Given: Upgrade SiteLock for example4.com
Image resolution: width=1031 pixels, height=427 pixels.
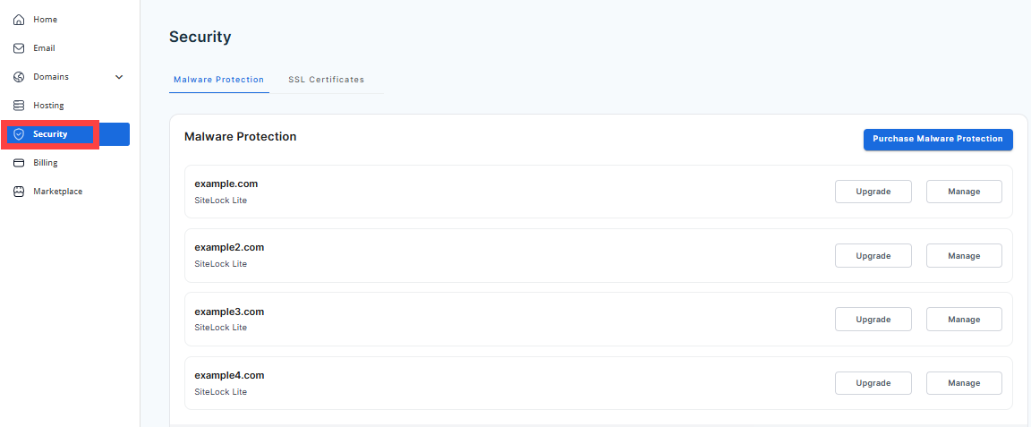Looking at the screenshot, I should point(873,383).
